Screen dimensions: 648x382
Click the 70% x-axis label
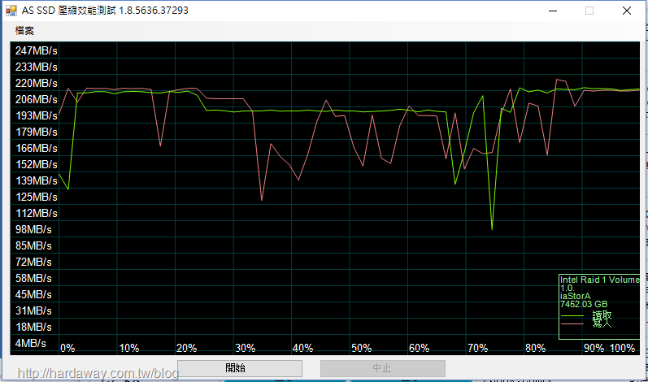pos(478,348)
